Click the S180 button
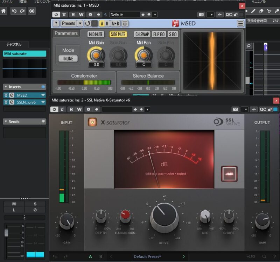Screen dimensions: 280x262 point(173,34)
